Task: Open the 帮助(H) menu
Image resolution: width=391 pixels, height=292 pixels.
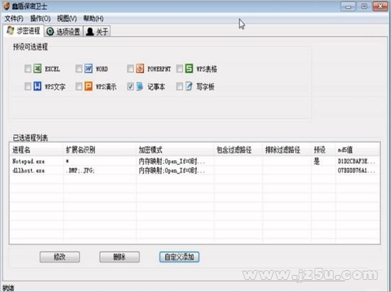Action: click(x=93, y=18)
